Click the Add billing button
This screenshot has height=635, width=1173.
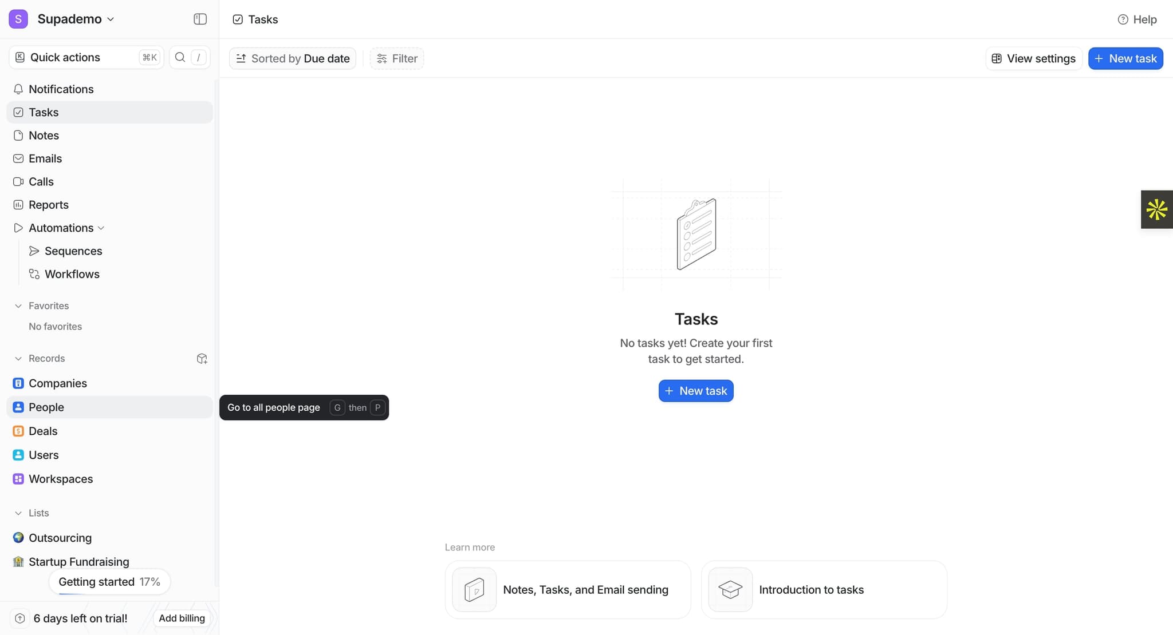[x=182, y=618]
